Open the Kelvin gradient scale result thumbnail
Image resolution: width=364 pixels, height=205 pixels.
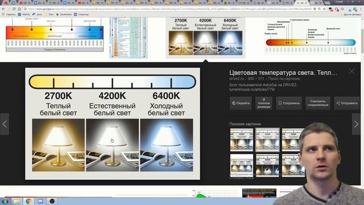55,35
